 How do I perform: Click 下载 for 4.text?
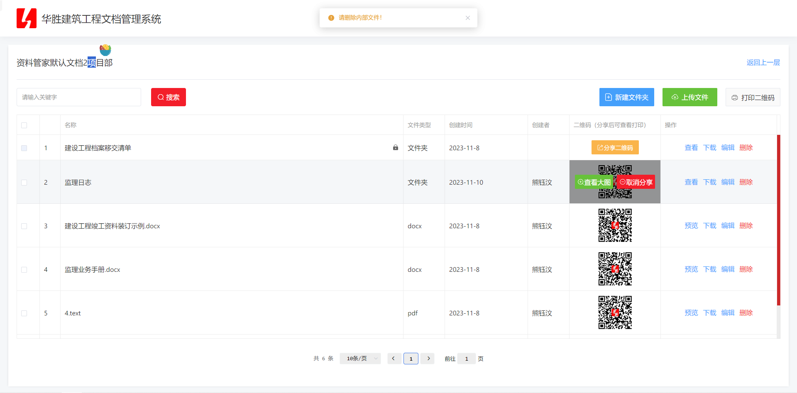coord(710,313)
